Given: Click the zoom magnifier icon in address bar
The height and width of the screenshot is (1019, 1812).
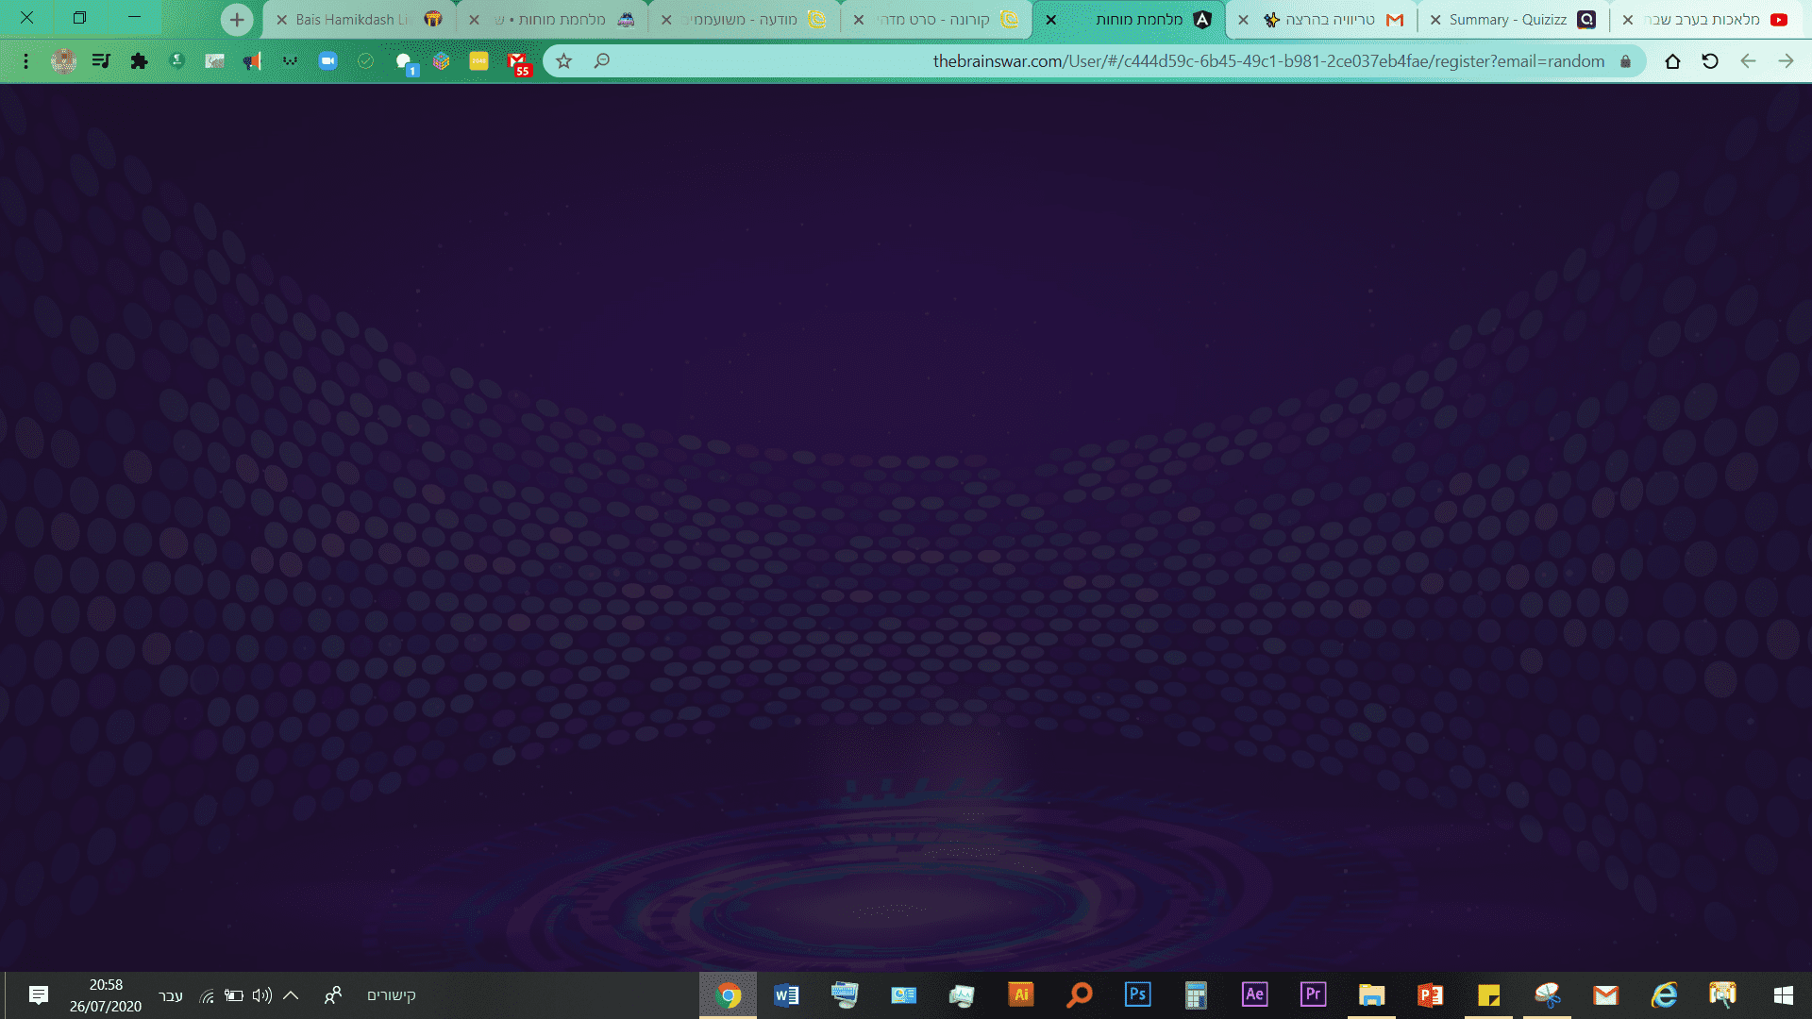Looking at the screenshot, I should [x=601, y=61].
